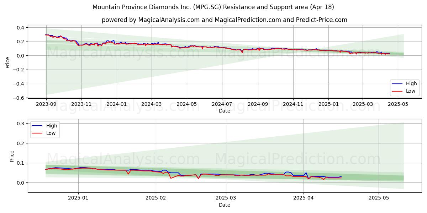The height and width of the screenshot is (213, 427).
Task: Click the 0.4 price tick on top chart
Action: (x=21, y=28)
